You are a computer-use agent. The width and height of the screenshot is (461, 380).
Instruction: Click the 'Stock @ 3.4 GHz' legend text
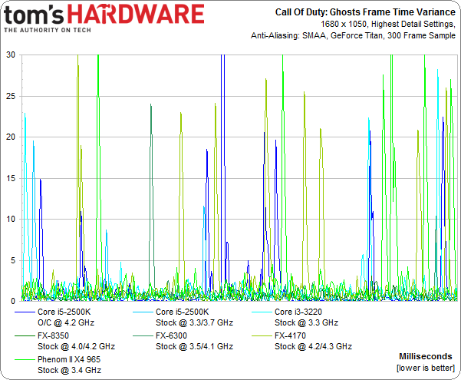coord(69,370)
